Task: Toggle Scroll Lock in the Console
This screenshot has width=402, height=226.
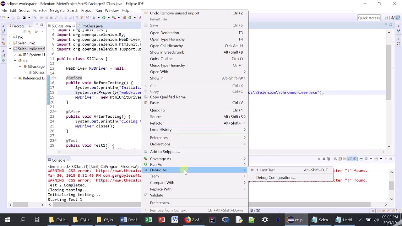Action: (x=340, y=159)
